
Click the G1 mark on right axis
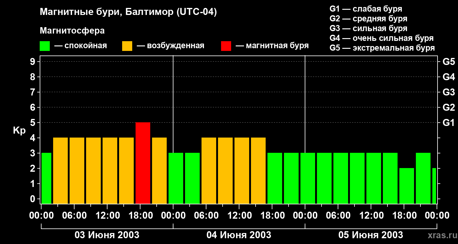pos(449,123)
